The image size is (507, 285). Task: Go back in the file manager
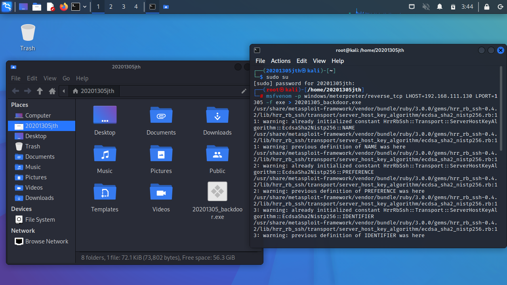click(x=15, y=91)
